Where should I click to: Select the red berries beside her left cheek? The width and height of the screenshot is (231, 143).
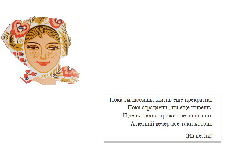point(20,57)
